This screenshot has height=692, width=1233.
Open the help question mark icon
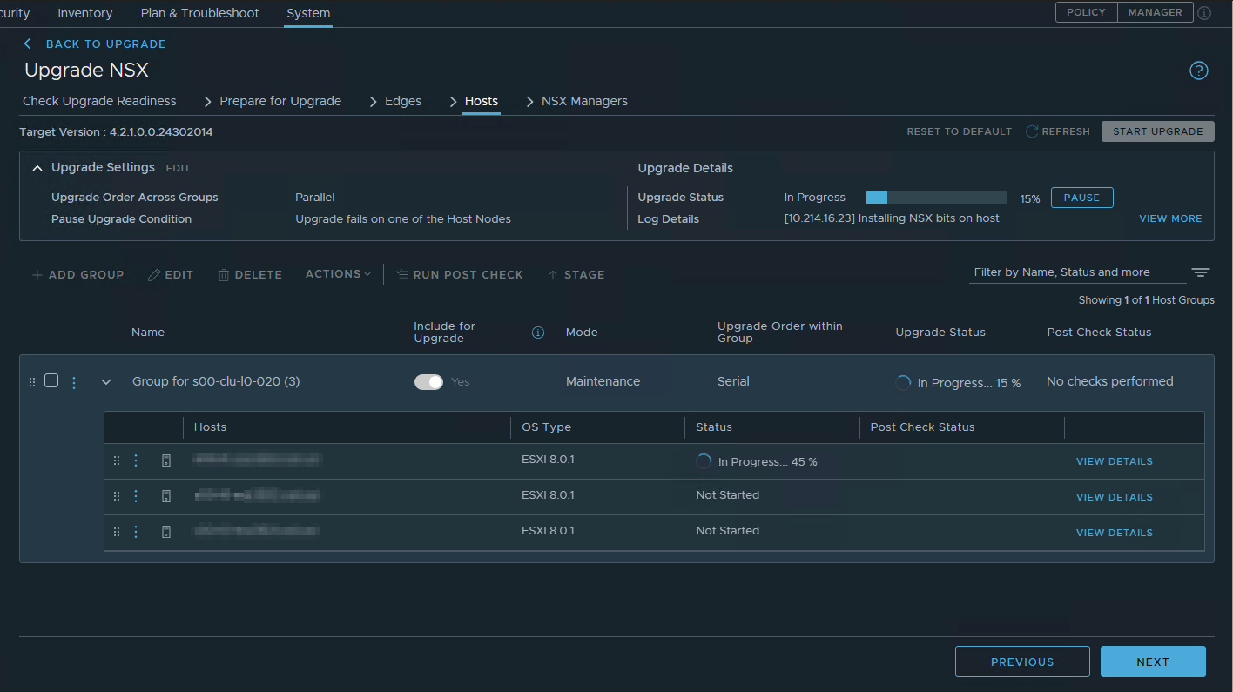(1199, 71)
